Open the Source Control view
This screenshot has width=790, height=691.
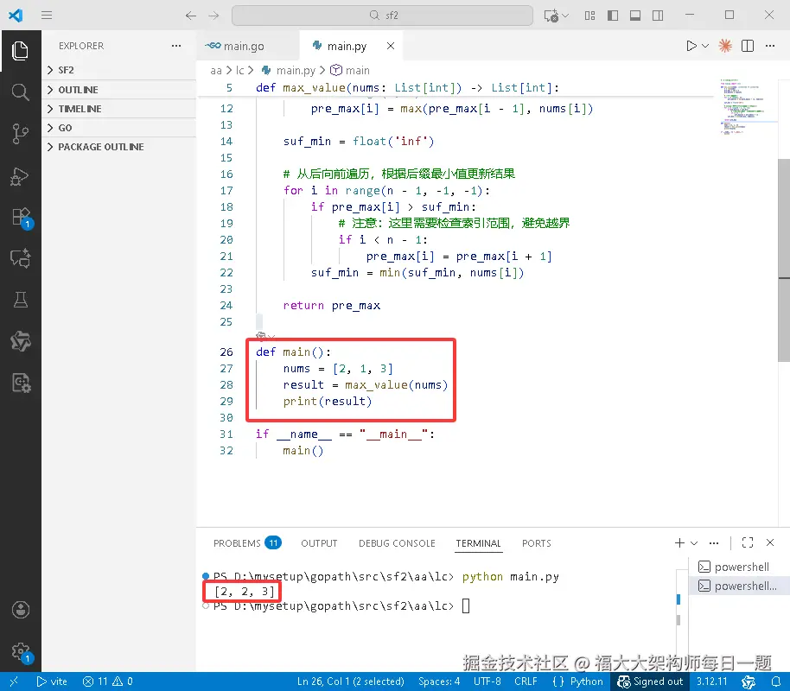click(20, 134)
